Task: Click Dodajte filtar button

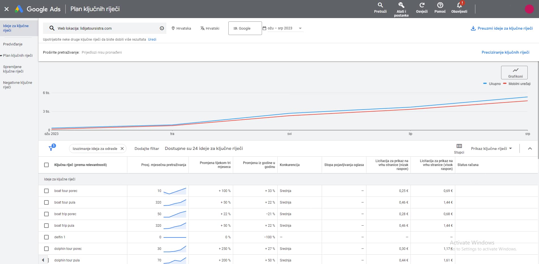Action: click(x=147, y=149)
